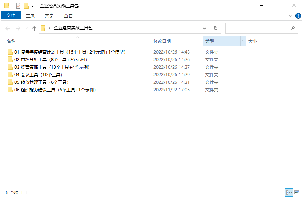The height and width of the screenshot is (197, 303).
Task: Sort by the 名称 column header
Action: pos(11,41)
